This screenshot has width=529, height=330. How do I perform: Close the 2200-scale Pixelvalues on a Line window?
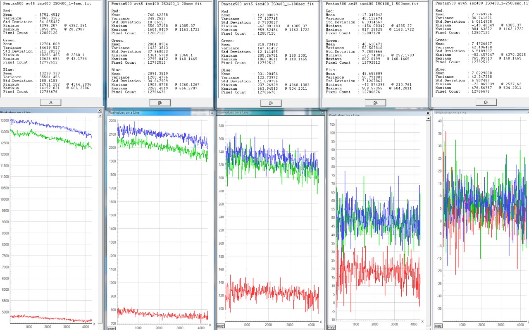click(212, 112)
